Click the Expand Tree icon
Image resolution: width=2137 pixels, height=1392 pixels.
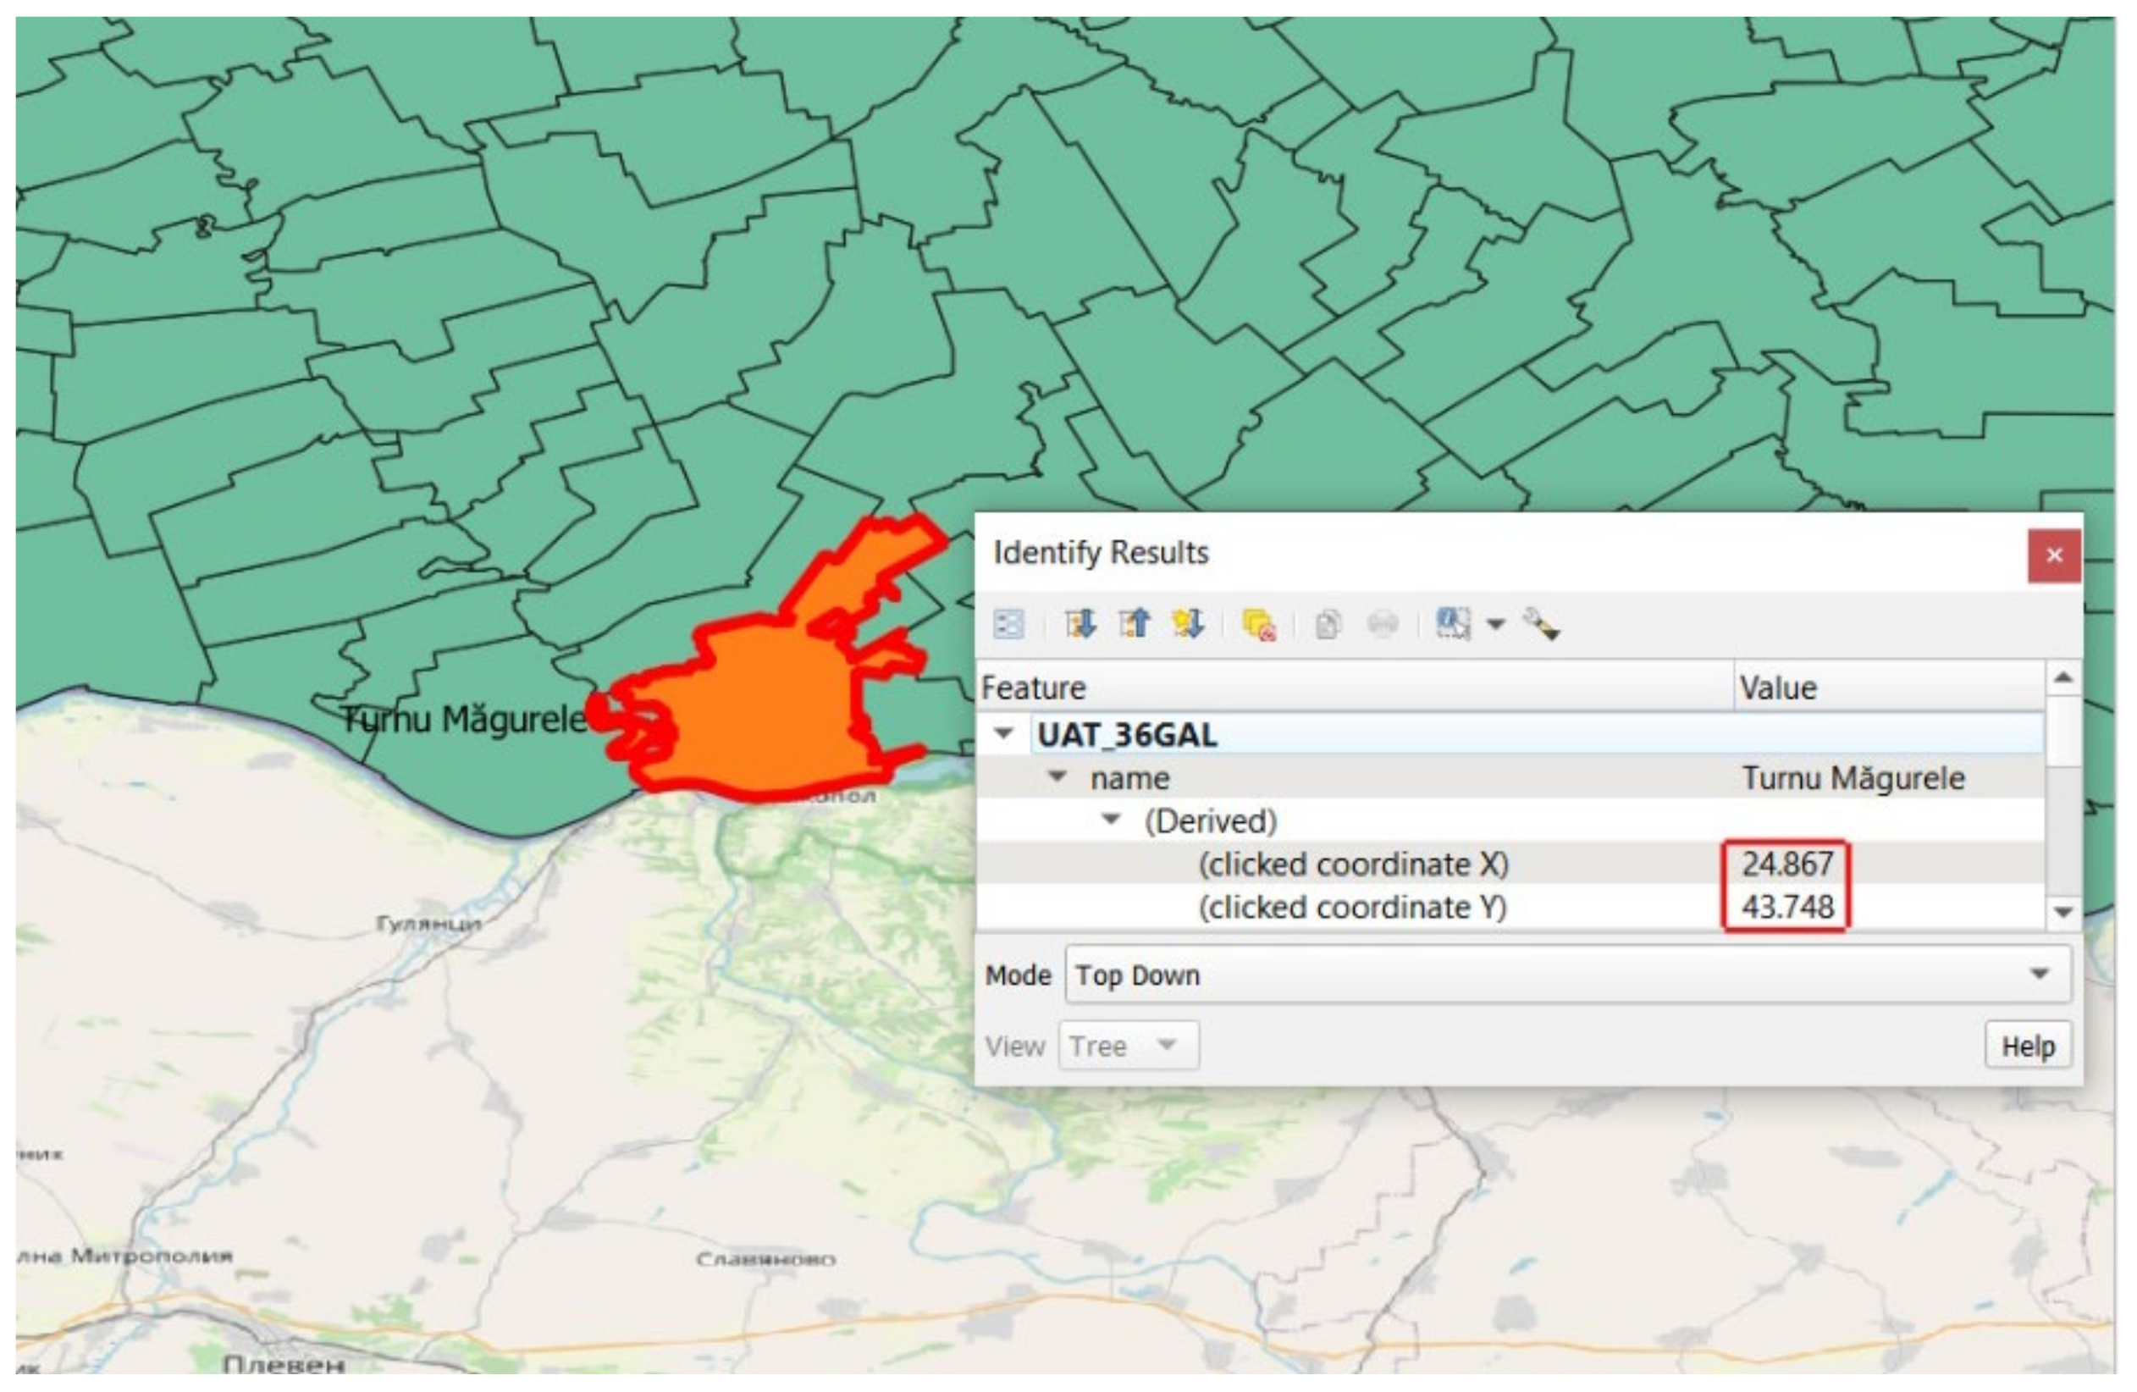1080,623
